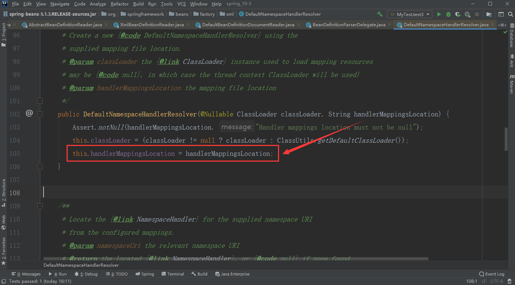Open the Event Log panel
This screenshot has width=515, height=285.
[x=492, y=274]
